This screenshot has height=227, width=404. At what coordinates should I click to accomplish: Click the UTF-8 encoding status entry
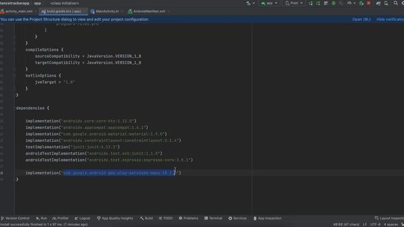click(x=376, y=224)
